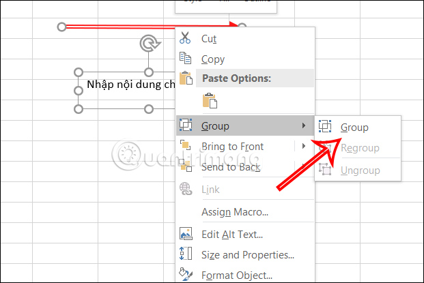Click the Group icon in the main context menu

tap(186, 125)
